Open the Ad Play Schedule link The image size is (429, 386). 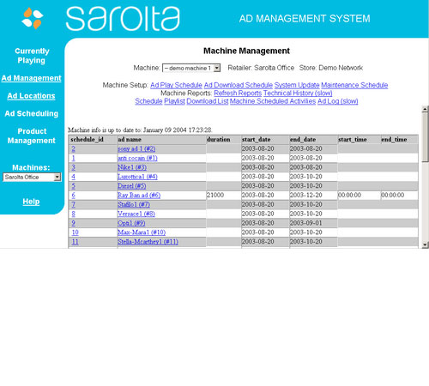(x=176, y=85)
